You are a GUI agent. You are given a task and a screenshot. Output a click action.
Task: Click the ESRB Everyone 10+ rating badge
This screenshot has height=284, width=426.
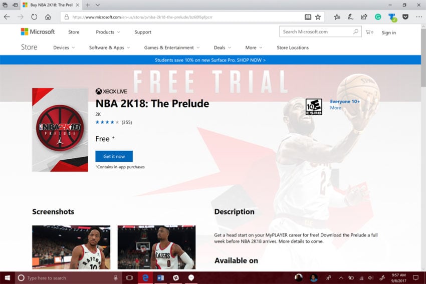(314, 107)
